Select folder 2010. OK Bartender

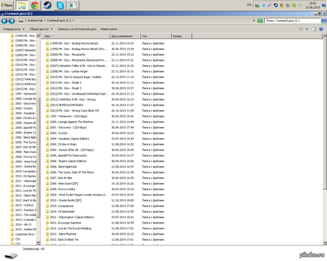click(60, 212)
